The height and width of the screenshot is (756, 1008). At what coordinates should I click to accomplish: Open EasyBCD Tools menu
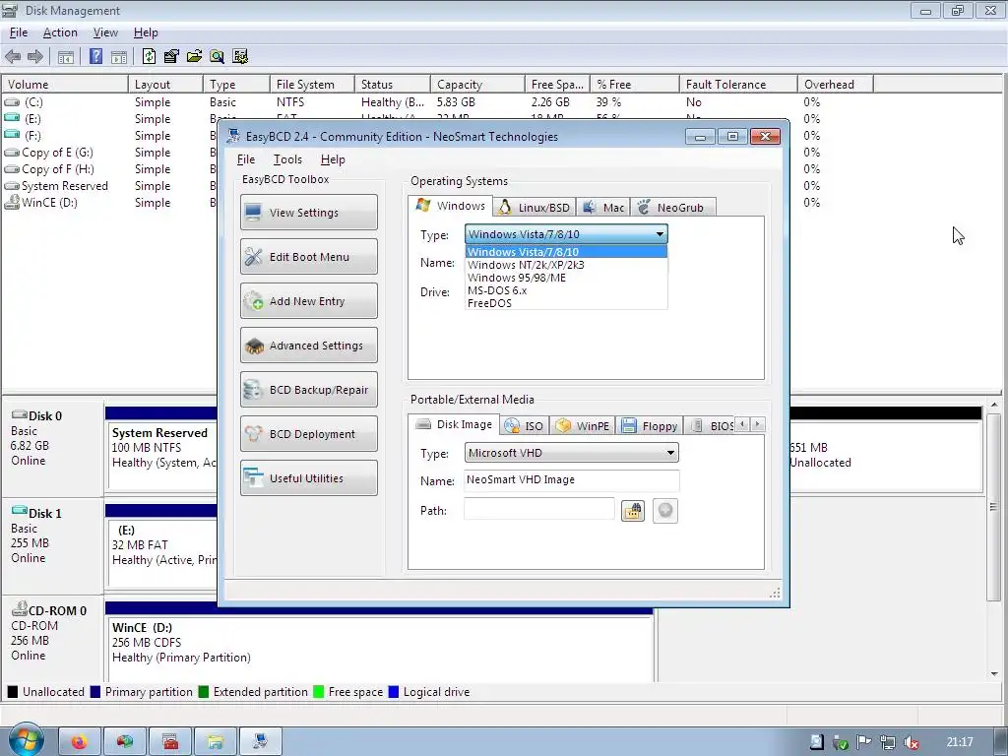click(287, 159)
